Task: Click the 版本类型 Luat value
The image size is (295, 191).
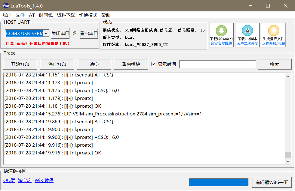Action: point(129,37)
